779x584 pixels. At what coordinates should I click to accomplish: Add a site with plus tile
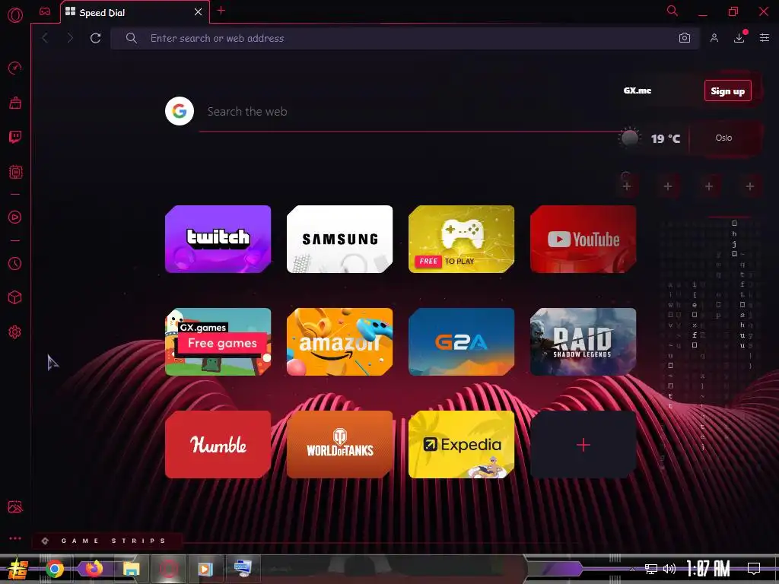click(x=583, y=444)
